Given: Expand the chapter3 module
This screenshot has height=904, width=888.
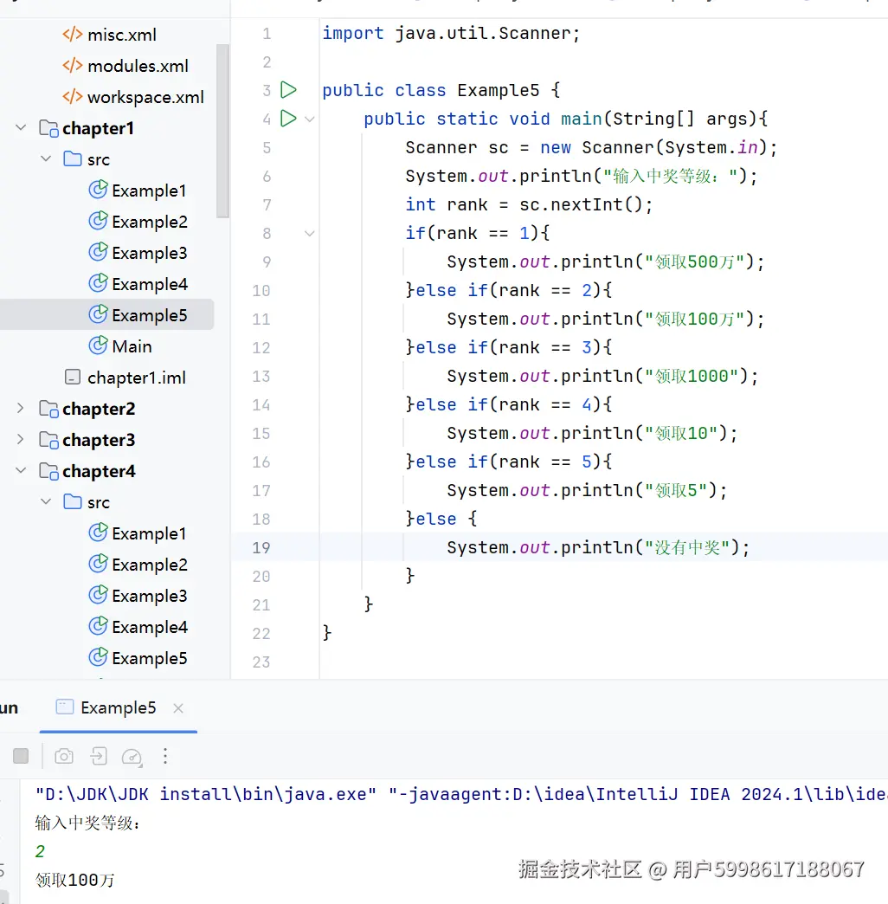Looking at the screenshot, I should [21, 439].
